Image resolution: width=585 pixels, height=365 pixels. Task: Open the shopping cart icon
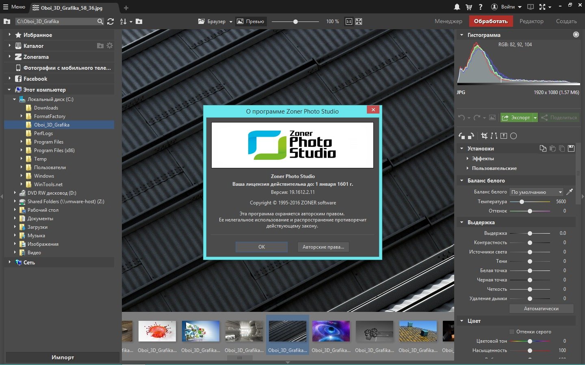[469, 7]
